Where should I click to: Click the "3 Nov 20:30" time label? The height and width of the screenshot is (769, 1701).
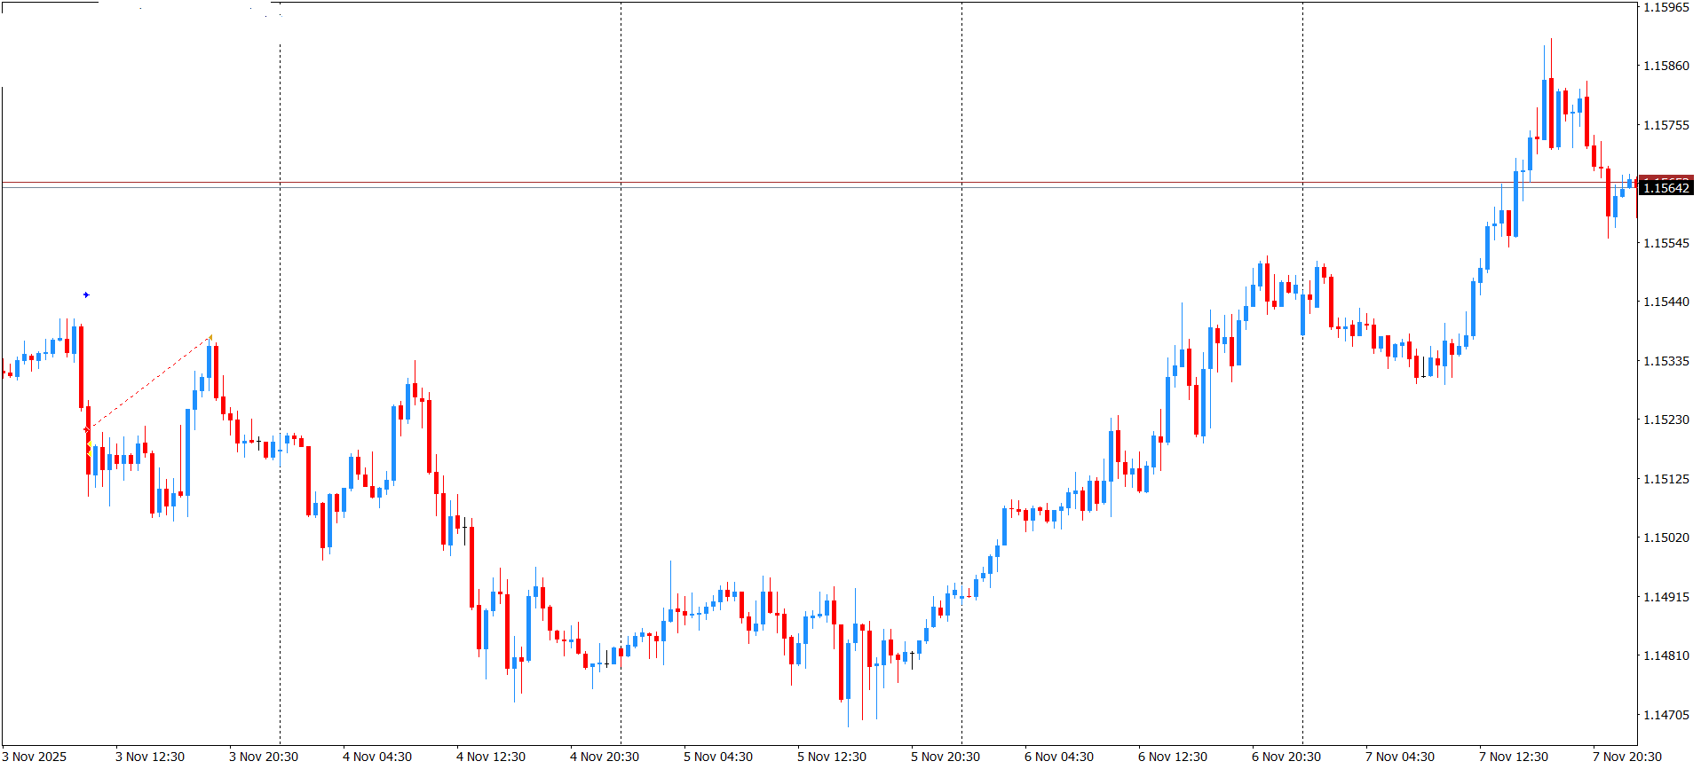[x=264, y=757]
